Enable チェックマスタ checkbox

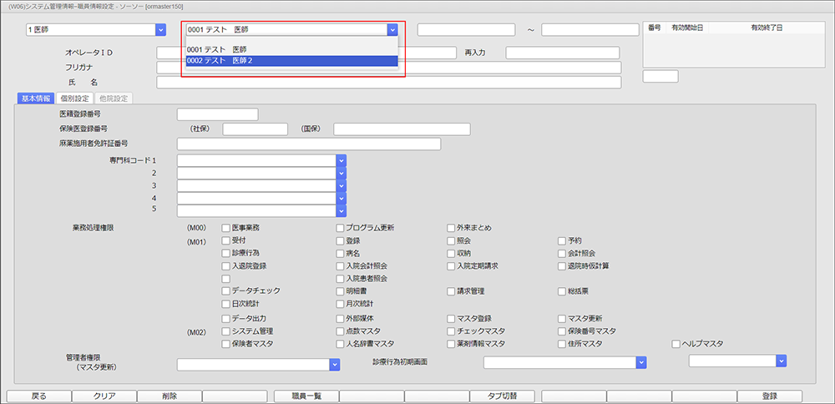click(451, 331)
